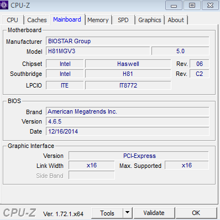This screenshot has width=220, height=220.
Task: Click the IT8772 LPCIO value
Action: tap(128, 85)
